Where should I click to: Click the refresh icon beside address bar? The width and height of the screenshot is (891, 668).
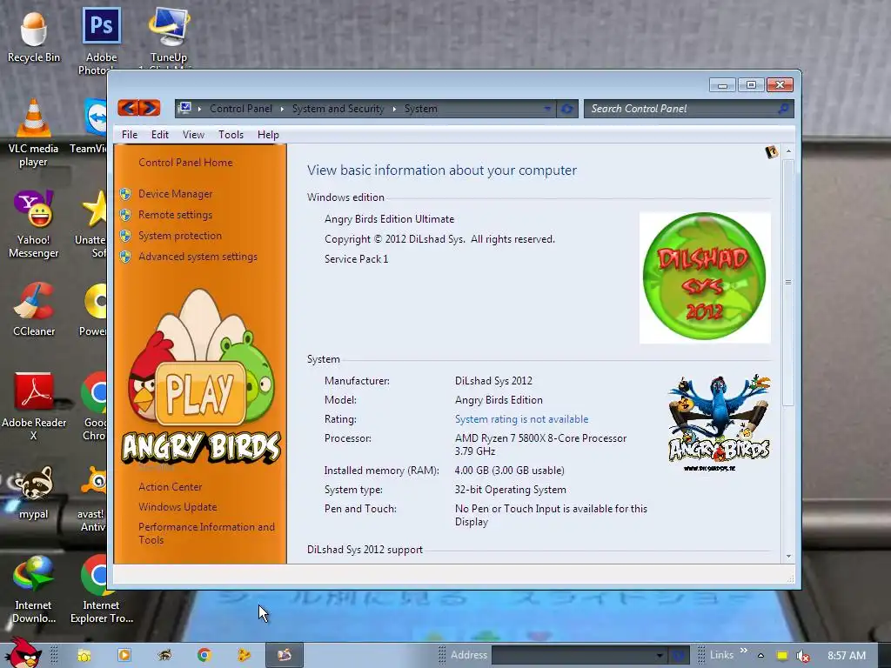point(566,109)
